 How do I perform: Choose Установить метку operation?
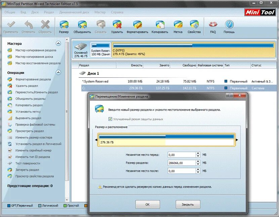[28, 112]
